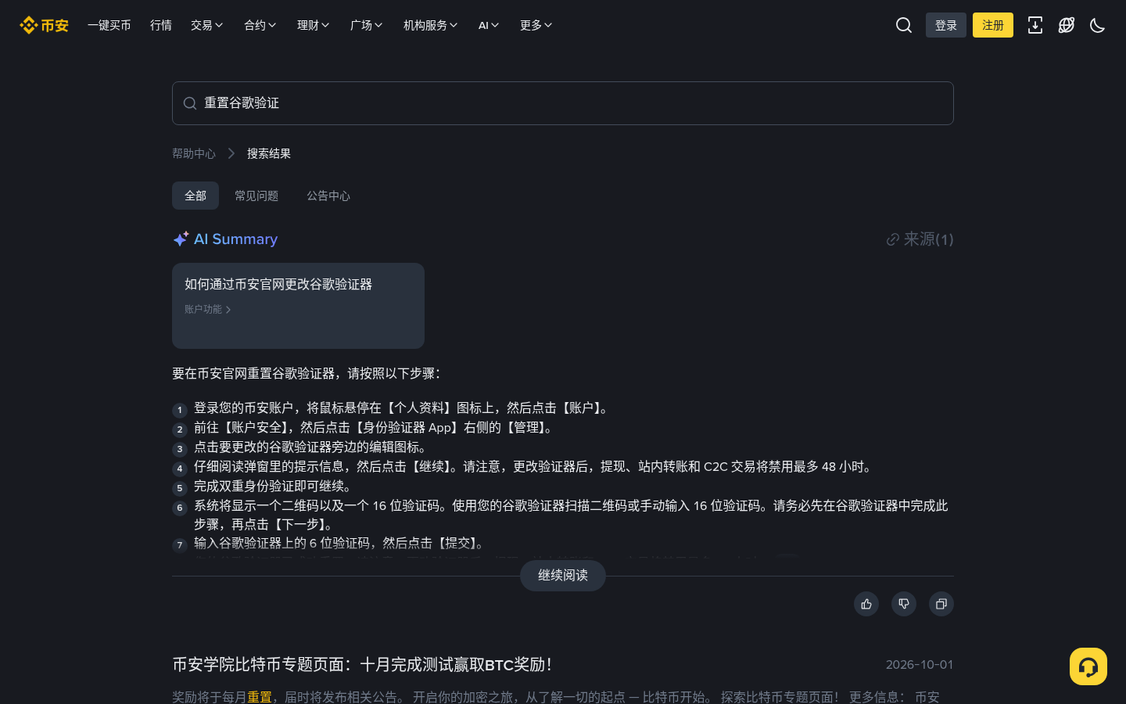Open 行情 in the navigation
This screenshot has width=1126, height=704.
click(x=161, y=25)
